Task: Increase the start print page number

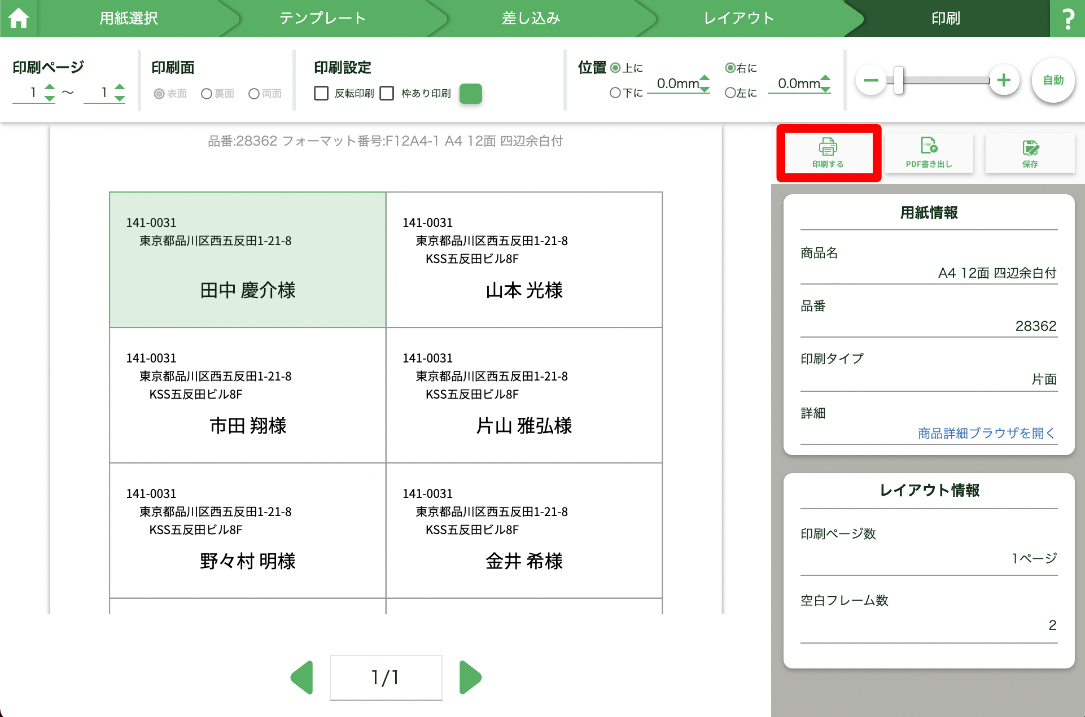Action: (x=50, y=87)
